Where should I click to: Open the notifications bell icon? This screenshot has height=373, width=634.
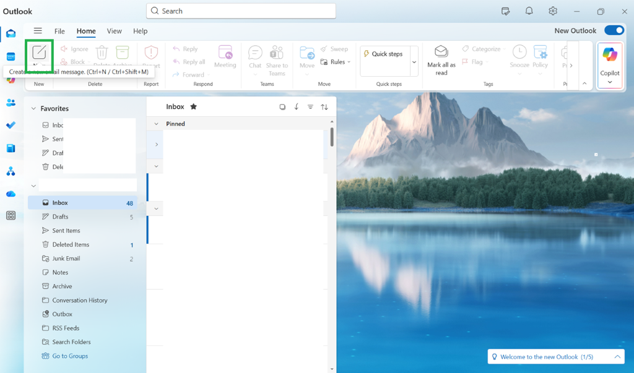529,11
